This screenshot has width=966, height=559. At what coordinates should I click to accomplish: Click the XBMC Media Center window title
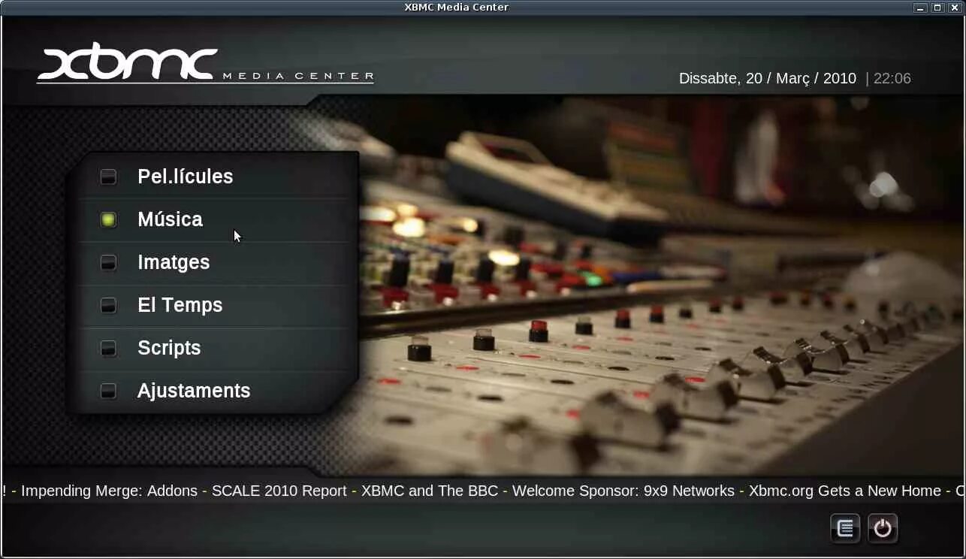(x=457, y=7)
